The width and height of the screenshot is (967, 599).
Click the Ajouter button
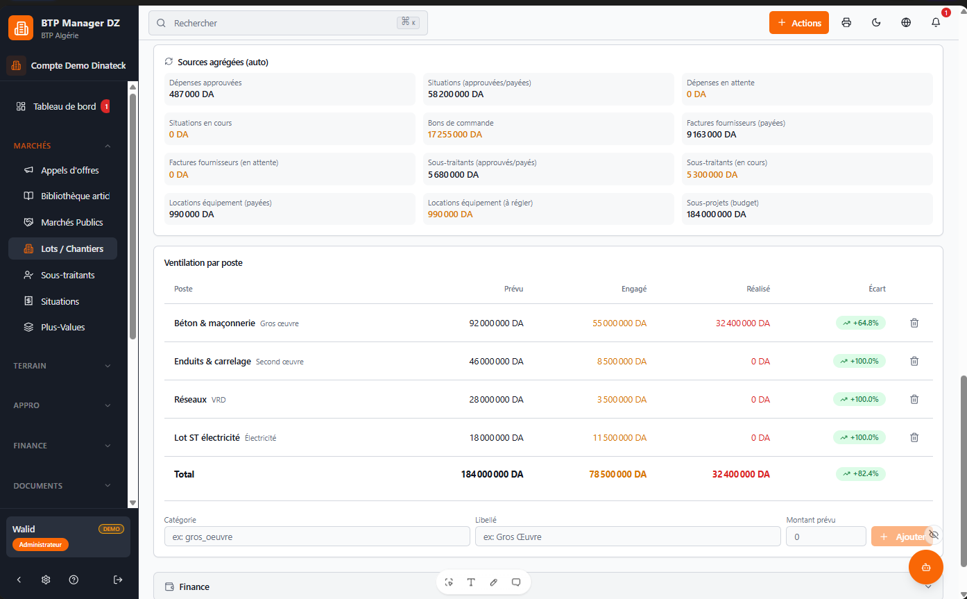tap(902, 537)
